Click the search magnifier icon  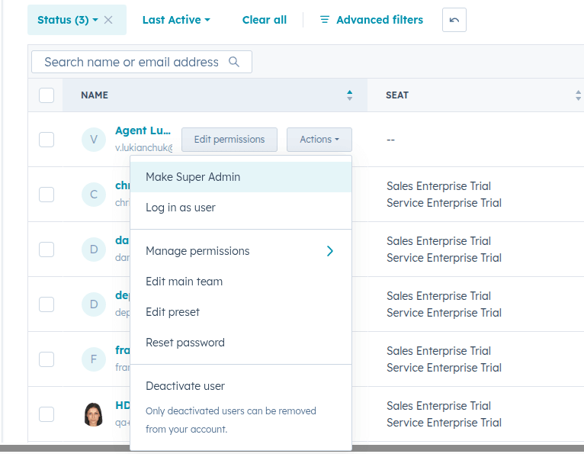pyautogui.click(x=234, y=62)
